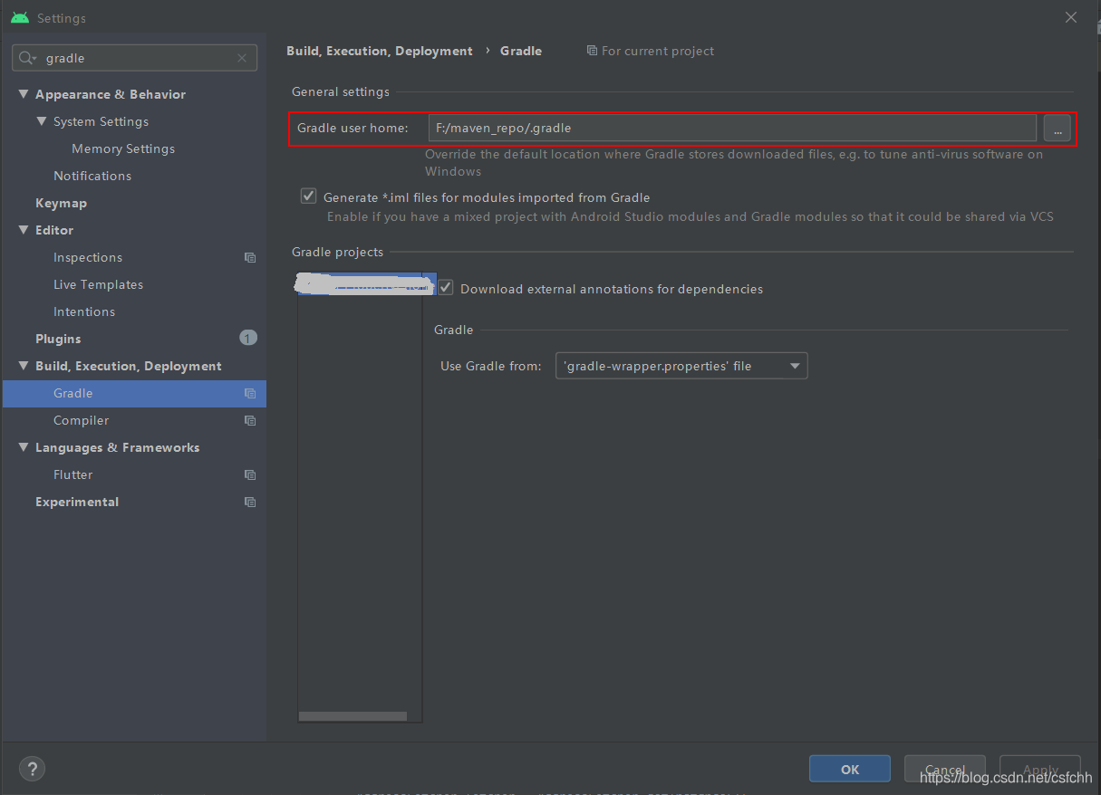Click the project-level icon beside Flutter
This screenshot has width=1101, height=795.
coord(250,474)
